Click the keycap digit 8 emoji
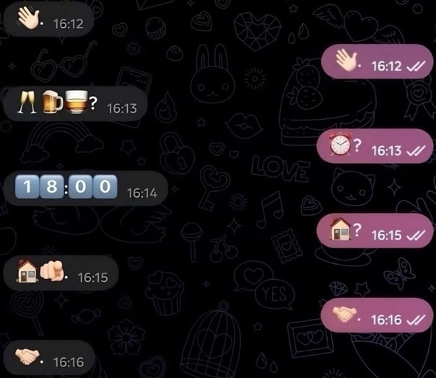 click(52, 187)
